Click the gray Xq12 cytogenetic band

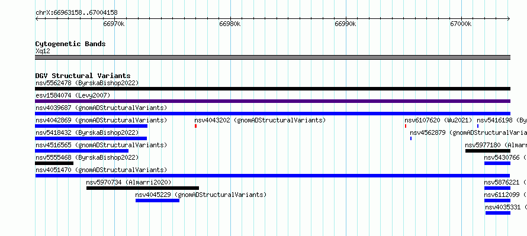click(272, 57)
